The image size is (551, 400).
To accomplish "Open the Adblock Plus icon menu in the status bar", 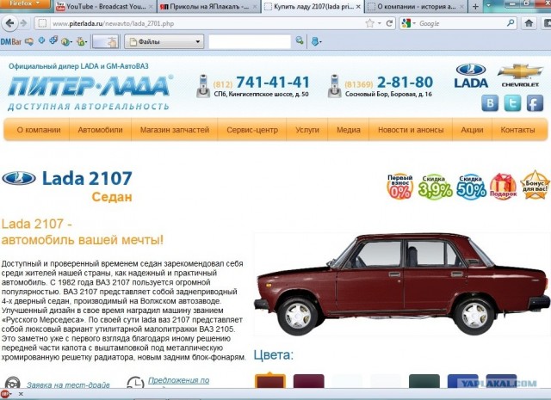I will coord(6,394).
